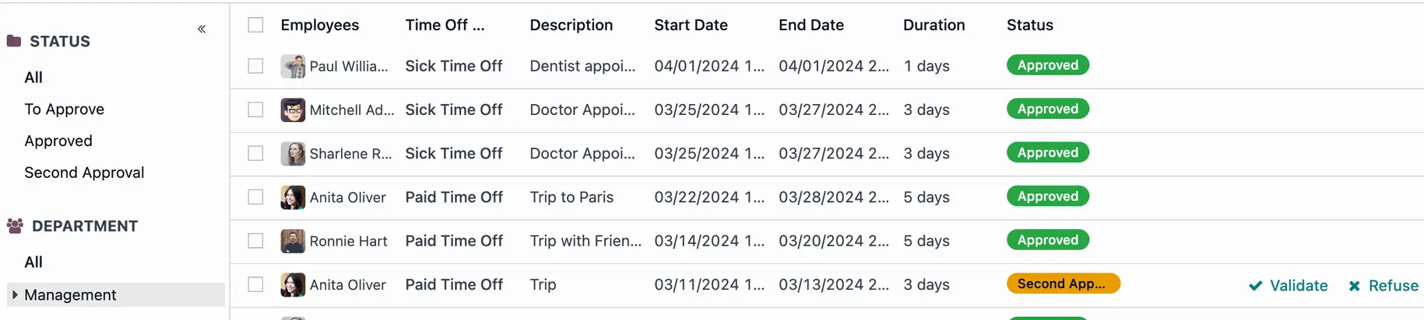Refuse Anita Oliver's Trip request
The image size is (1424, 320).
click(1384, 286)
